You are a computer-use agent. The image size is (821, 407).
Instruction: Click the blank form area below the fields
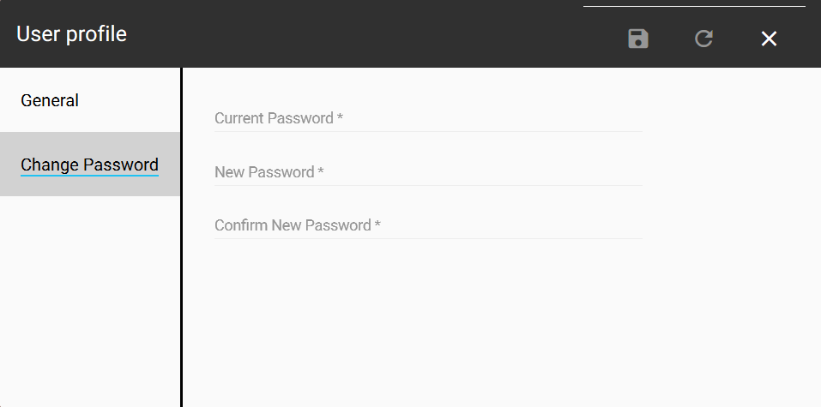click(x=498, y=326)
